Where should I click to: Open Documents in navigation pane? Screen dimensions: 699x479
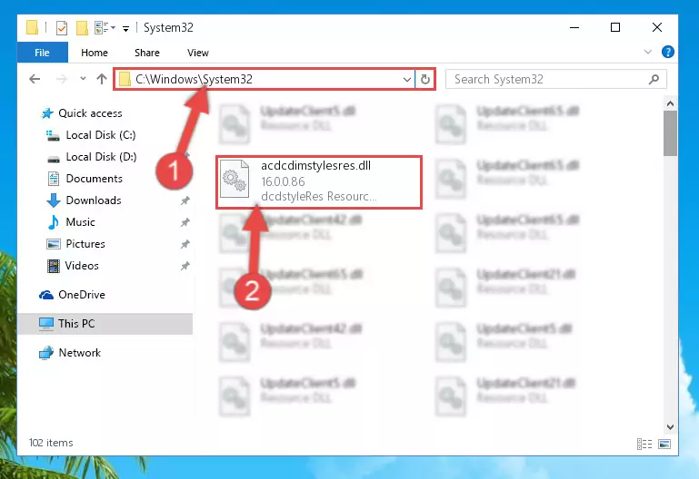point(94,179)
